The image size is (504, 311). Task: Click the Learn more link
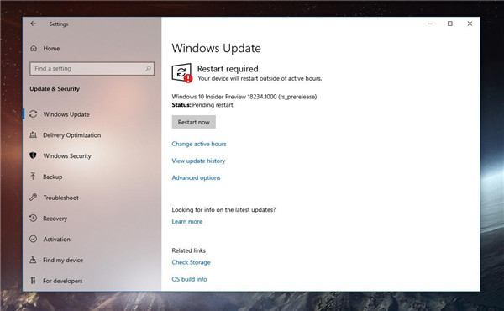[187, 221]
